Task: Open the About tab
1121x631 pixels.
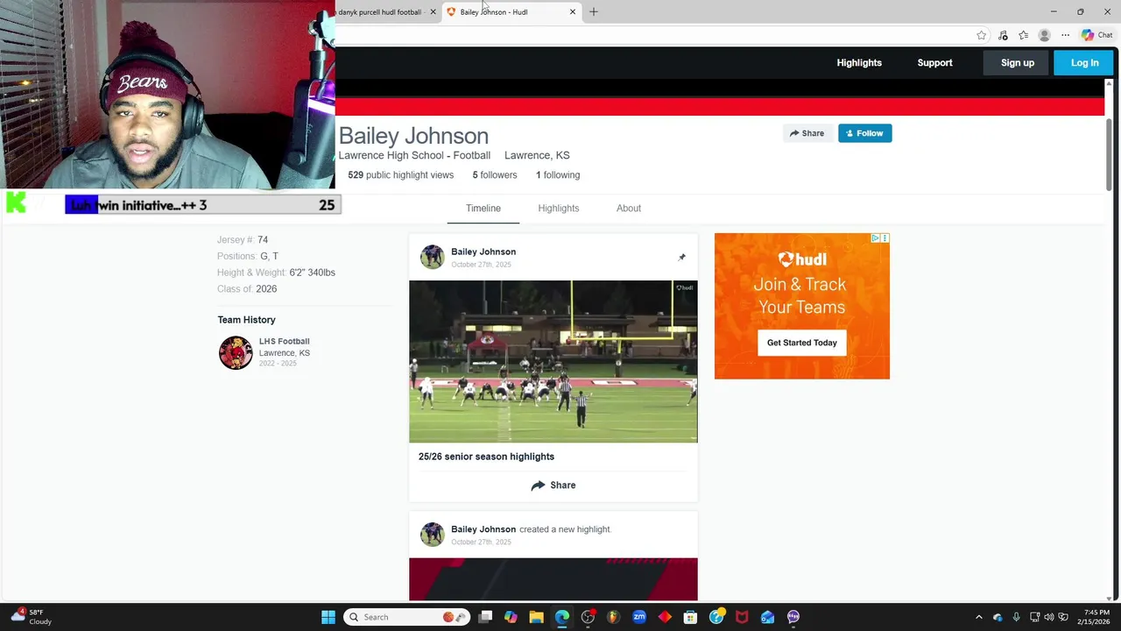Action: point(629,209)
